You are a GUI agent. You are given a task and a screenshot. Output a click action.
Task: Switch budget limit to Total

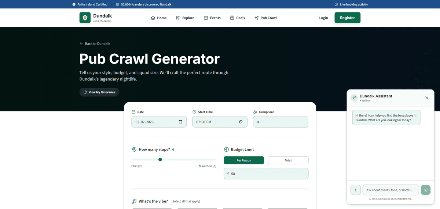tap(288, 160)
